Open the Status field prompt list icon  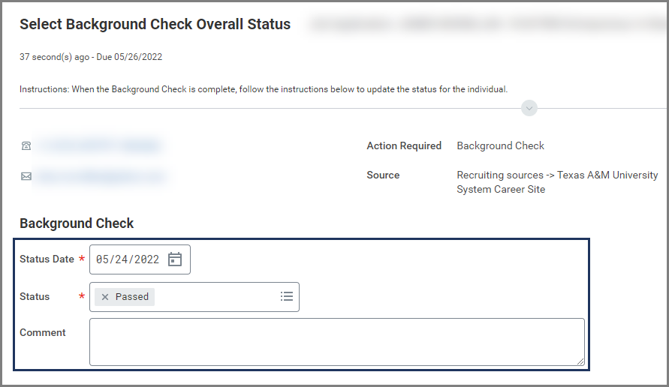coord(286,297)
